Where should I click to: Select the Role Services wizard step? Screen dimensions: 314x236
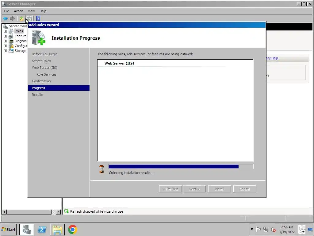46,74
